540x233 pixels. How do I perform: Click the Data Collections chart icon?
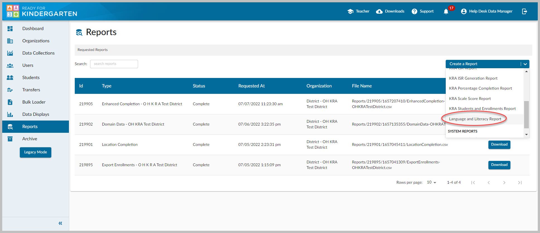tap(10, 53)
